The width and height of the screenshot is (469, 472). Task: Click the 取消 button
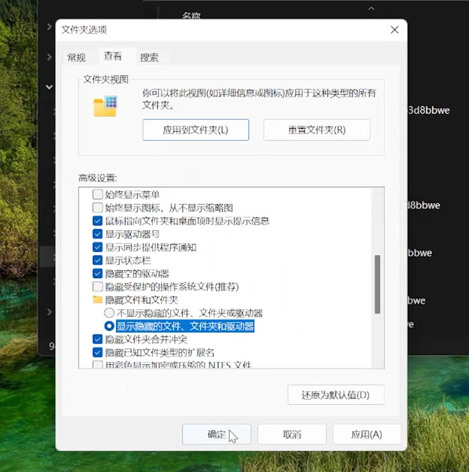pyautogui.click(x=292, y=434)
